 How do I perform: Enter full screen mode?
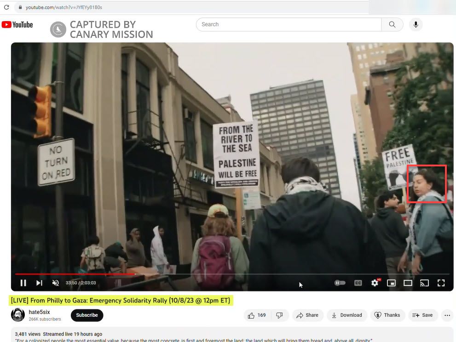[441, 283]
